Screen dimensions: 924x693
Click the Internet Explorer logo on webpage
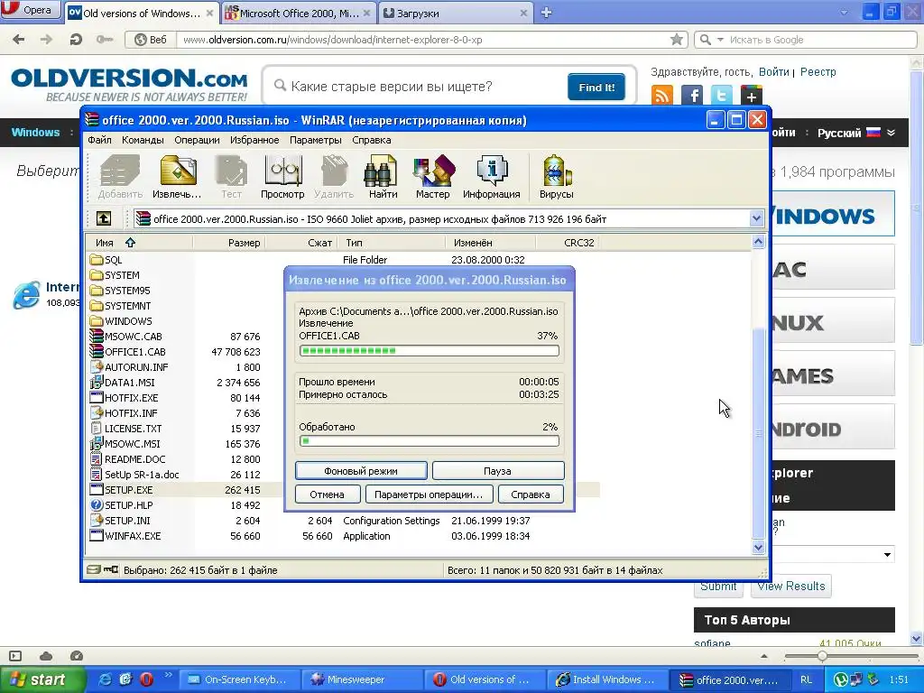[26, 295]
